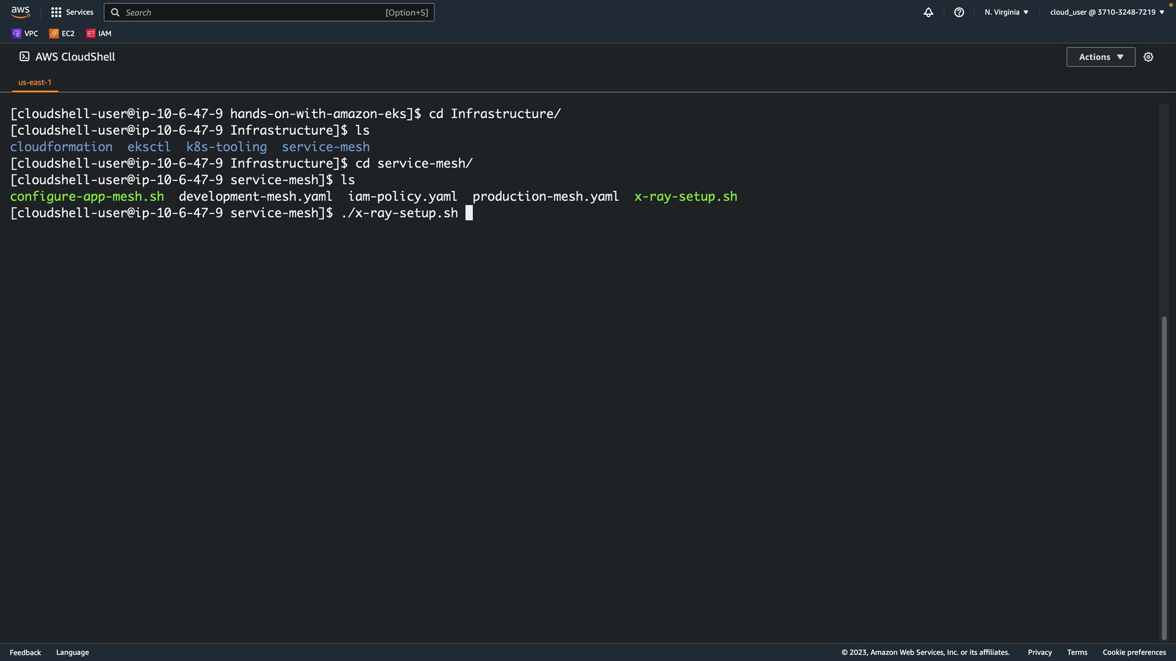The width and height of the screenshot is (1176, 661).
Task: Expand the Actions dropdown
Action: [x=1101, y=57]
